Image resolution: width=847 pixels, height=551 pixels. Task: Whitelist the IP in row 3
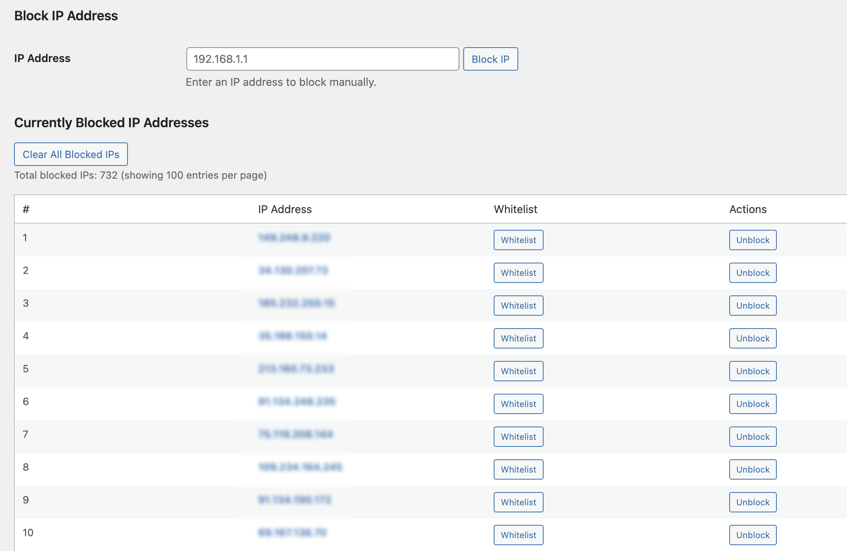(518, 306)
